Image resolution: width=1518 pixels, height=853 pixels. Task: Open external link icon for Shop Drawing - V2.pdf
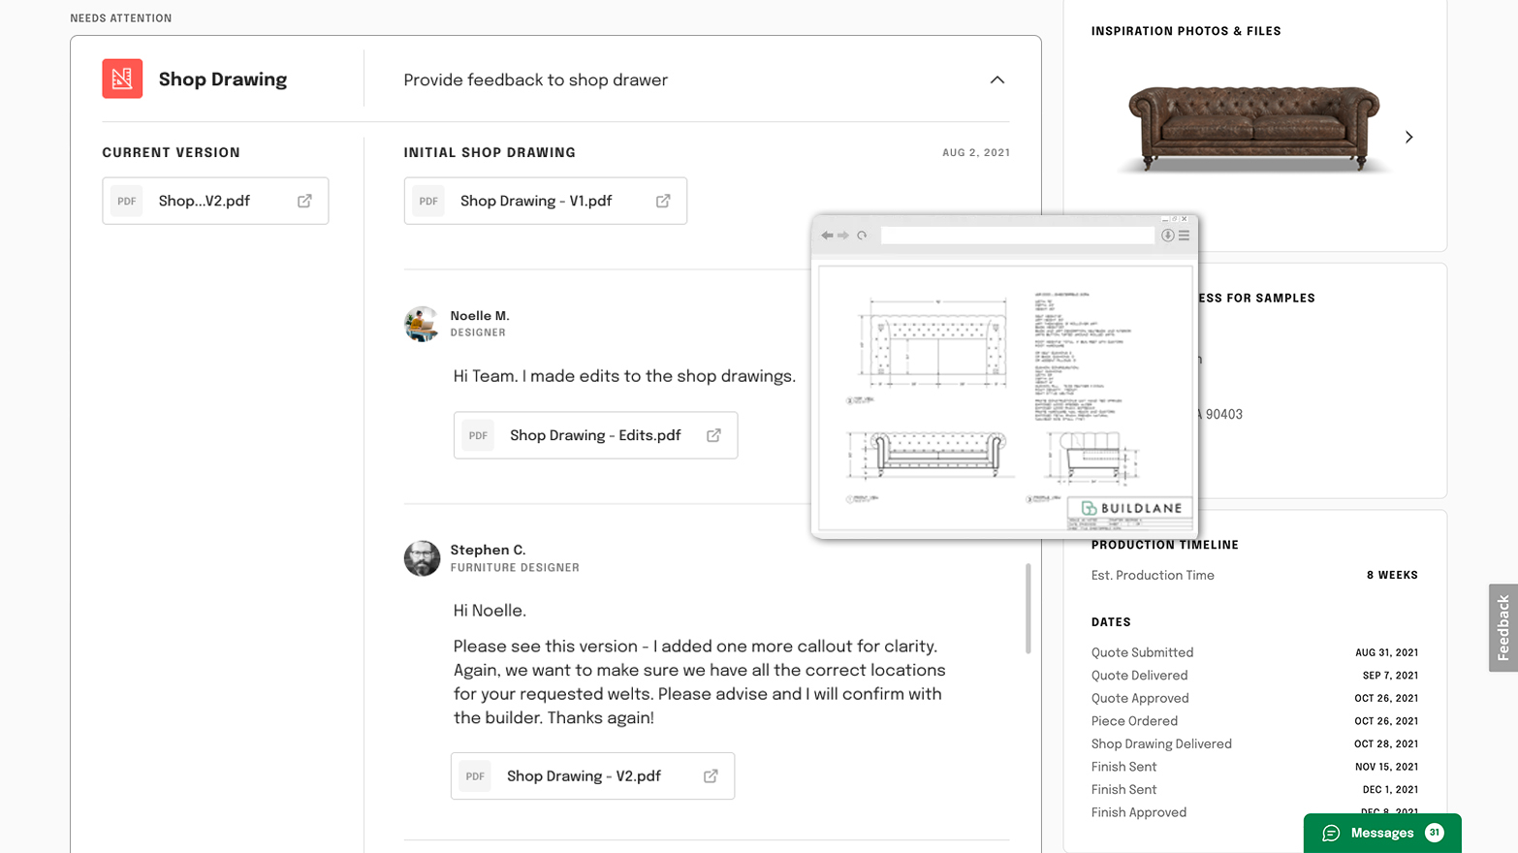(711, 776)
